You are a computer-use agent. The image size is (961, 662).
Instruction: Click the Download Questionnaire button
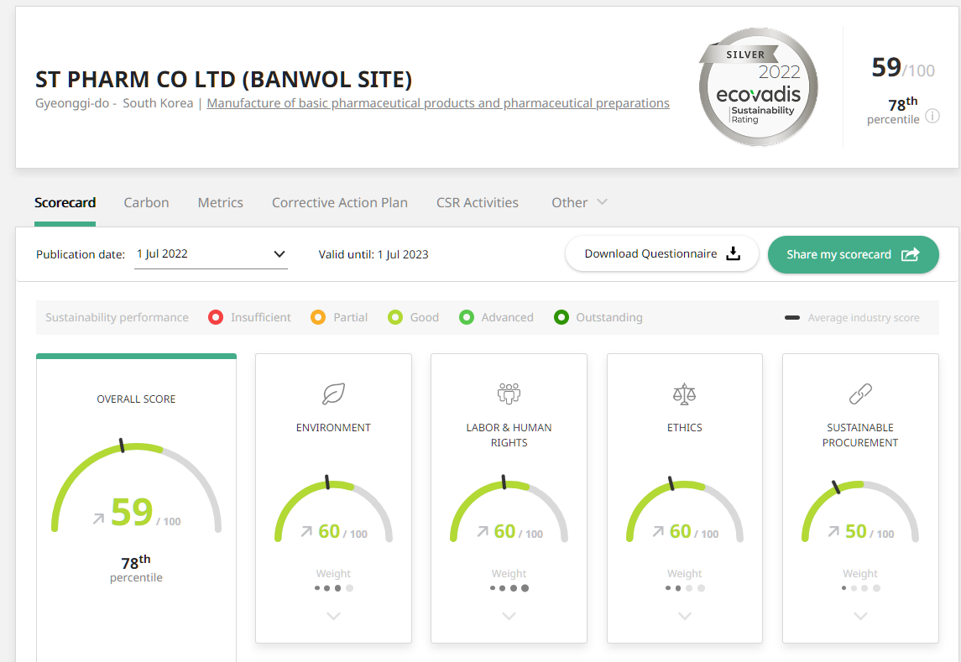(662, 253)
